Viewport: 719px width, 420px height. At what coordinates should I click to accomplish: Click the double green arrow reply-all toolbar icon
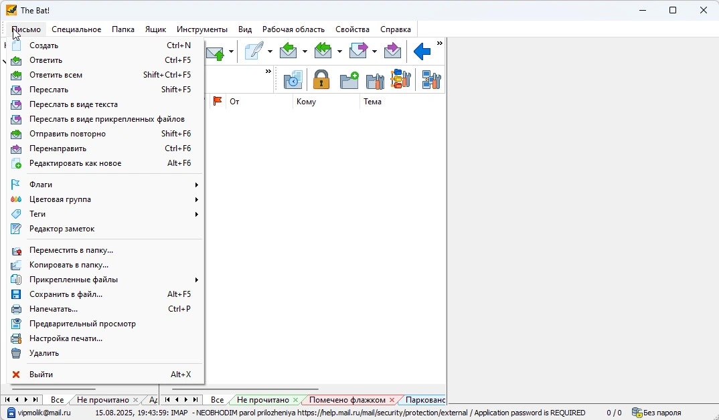[323, 51]
